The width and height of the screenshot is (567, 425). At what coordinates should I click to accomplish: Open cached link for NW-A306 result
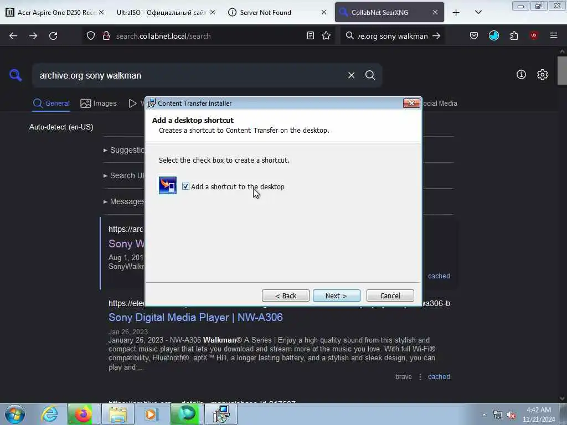coord(439,376)
